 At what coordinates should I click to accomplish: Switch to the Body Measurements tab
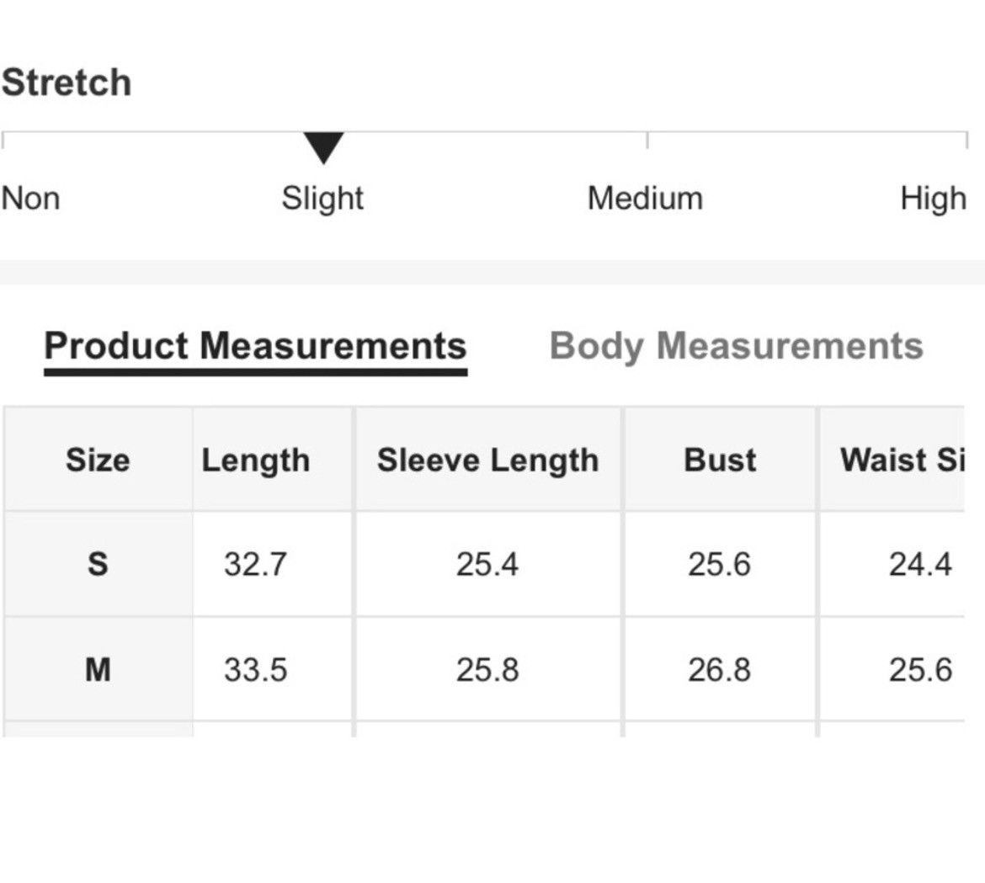(737, 346)
